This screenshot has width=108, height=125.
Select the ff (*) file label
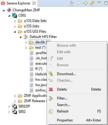click(x=39, y=69)
